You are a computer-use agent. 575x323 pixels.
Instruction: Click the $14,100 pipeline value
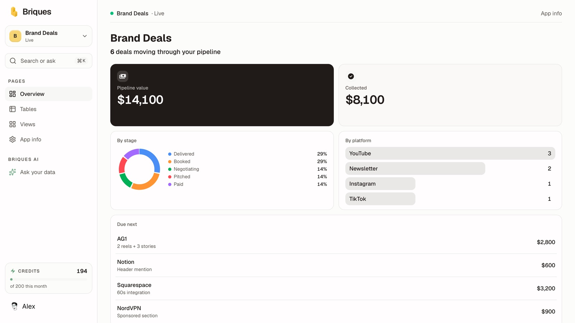tap(140, 100)
